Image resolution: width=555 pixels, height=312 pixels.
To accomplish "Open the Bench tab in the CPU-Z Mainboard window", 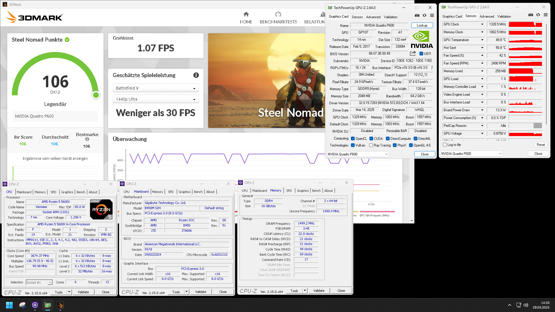I will (198, 192).
